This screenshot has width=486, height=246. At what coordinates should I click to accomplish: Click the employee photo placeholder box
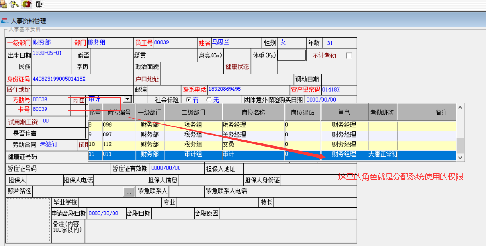coord(28,220)
